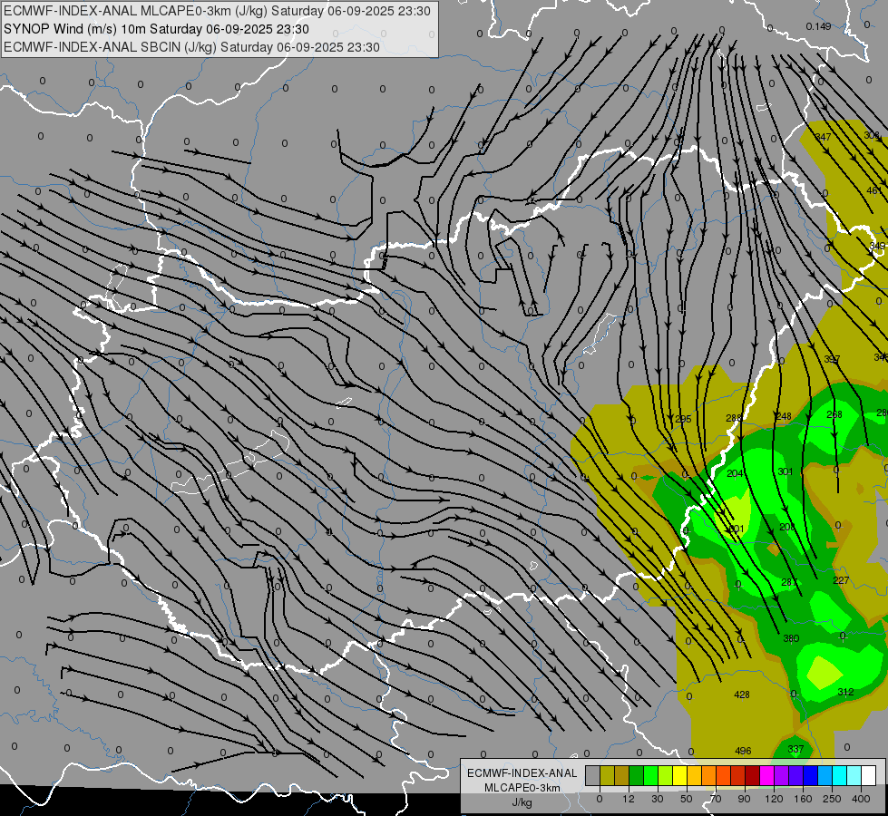Screen dimensions: 888x816
Task: Click the cyan legend swatch after 250
Action: click(840, 775)
